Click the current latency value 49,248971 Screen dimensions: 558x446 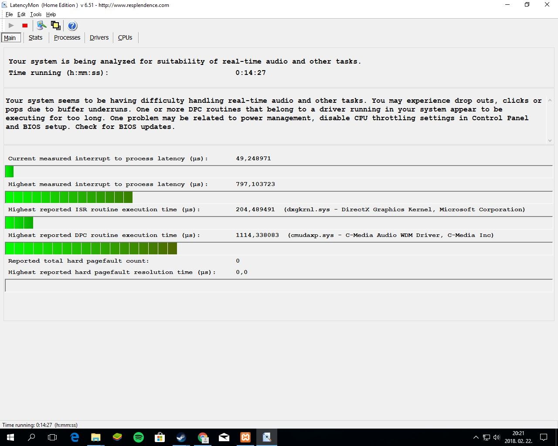(253, 159)
